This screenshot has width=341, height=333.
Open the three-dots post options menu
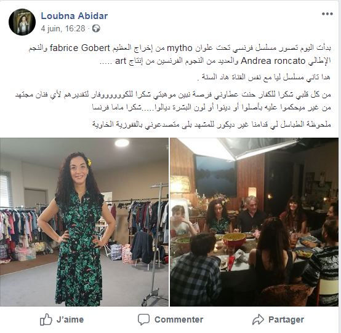(327, 14)
